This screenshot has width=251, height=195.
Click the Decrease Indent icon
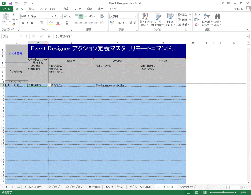point(91,23)
